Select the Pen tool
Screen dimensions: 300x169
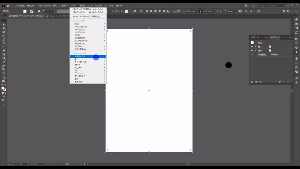click(x=4, y=28)
